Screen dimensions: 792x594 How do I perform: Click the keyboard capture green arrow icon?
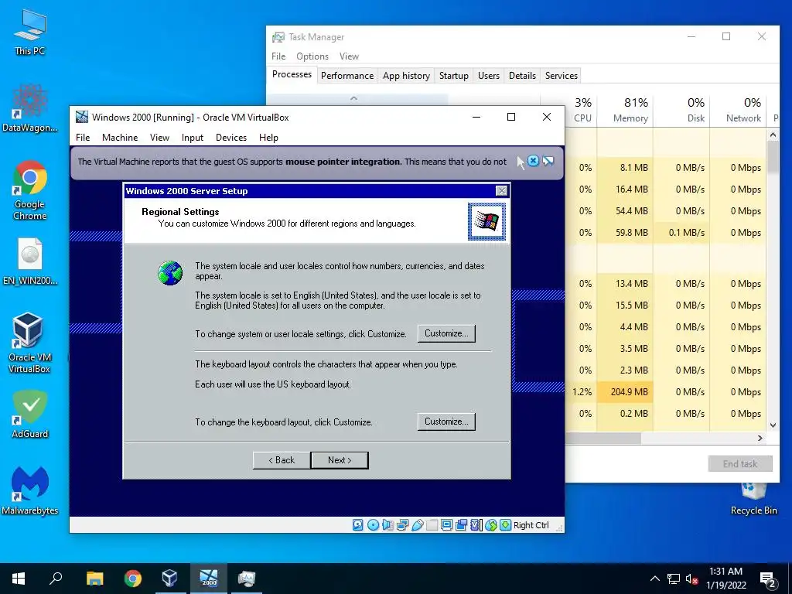[x=505, y=525]
